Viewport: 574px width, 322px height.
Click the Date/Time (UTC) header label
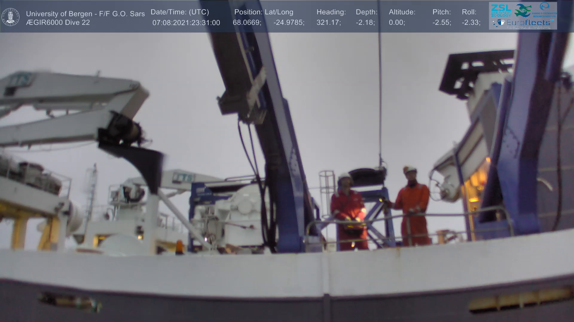(180, 12)
